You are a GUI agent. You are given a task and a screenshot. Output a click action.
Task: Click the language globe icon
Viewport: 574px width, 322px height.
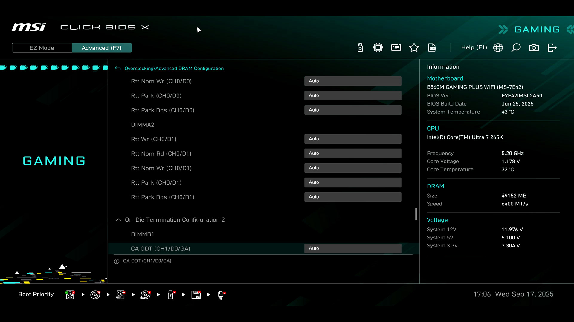[x=498, y=48]
